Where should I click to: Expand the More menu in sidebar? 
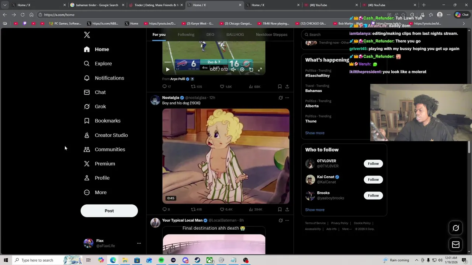pyautogui.click(x=95, y=192)
